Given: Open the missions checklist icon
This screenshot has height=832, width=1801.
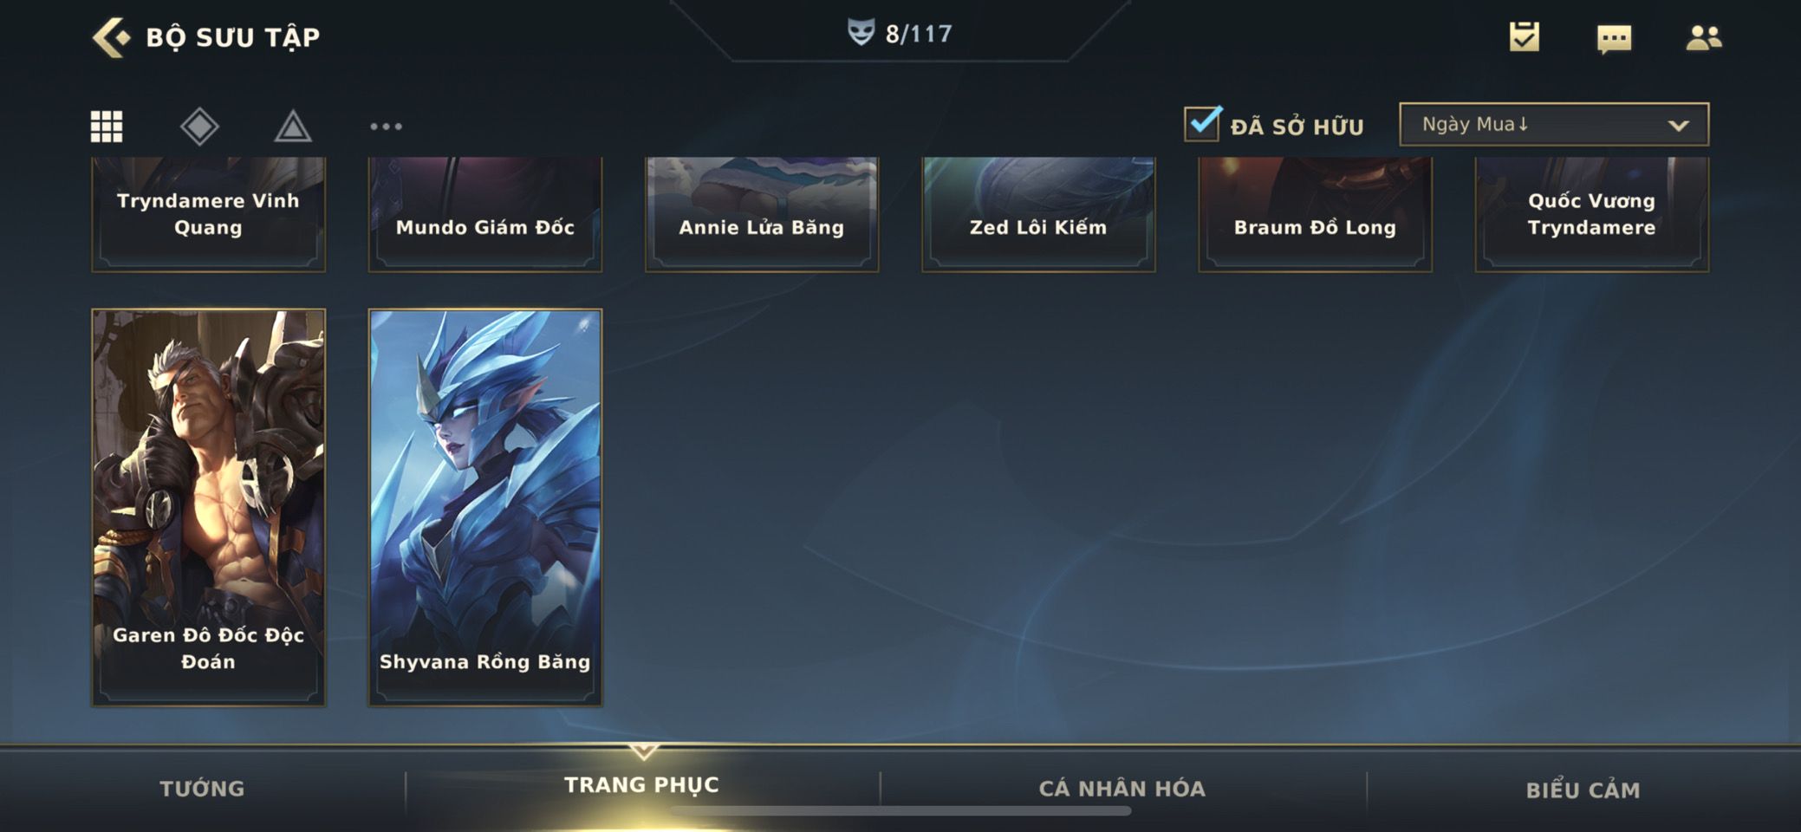Looking at the screenshot, I should click(1524, 36).
